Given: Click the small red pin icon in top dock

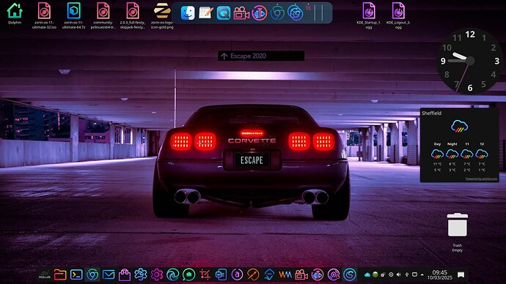Looking at the screenshot, I should point(309,8).
